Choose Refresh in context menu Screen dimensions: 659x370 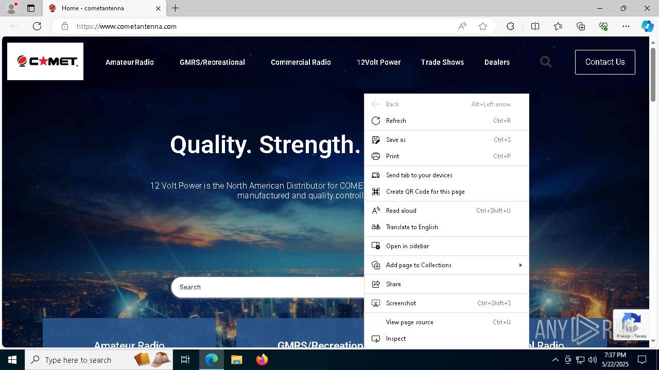pyautogui.click(x=446, y=121)
